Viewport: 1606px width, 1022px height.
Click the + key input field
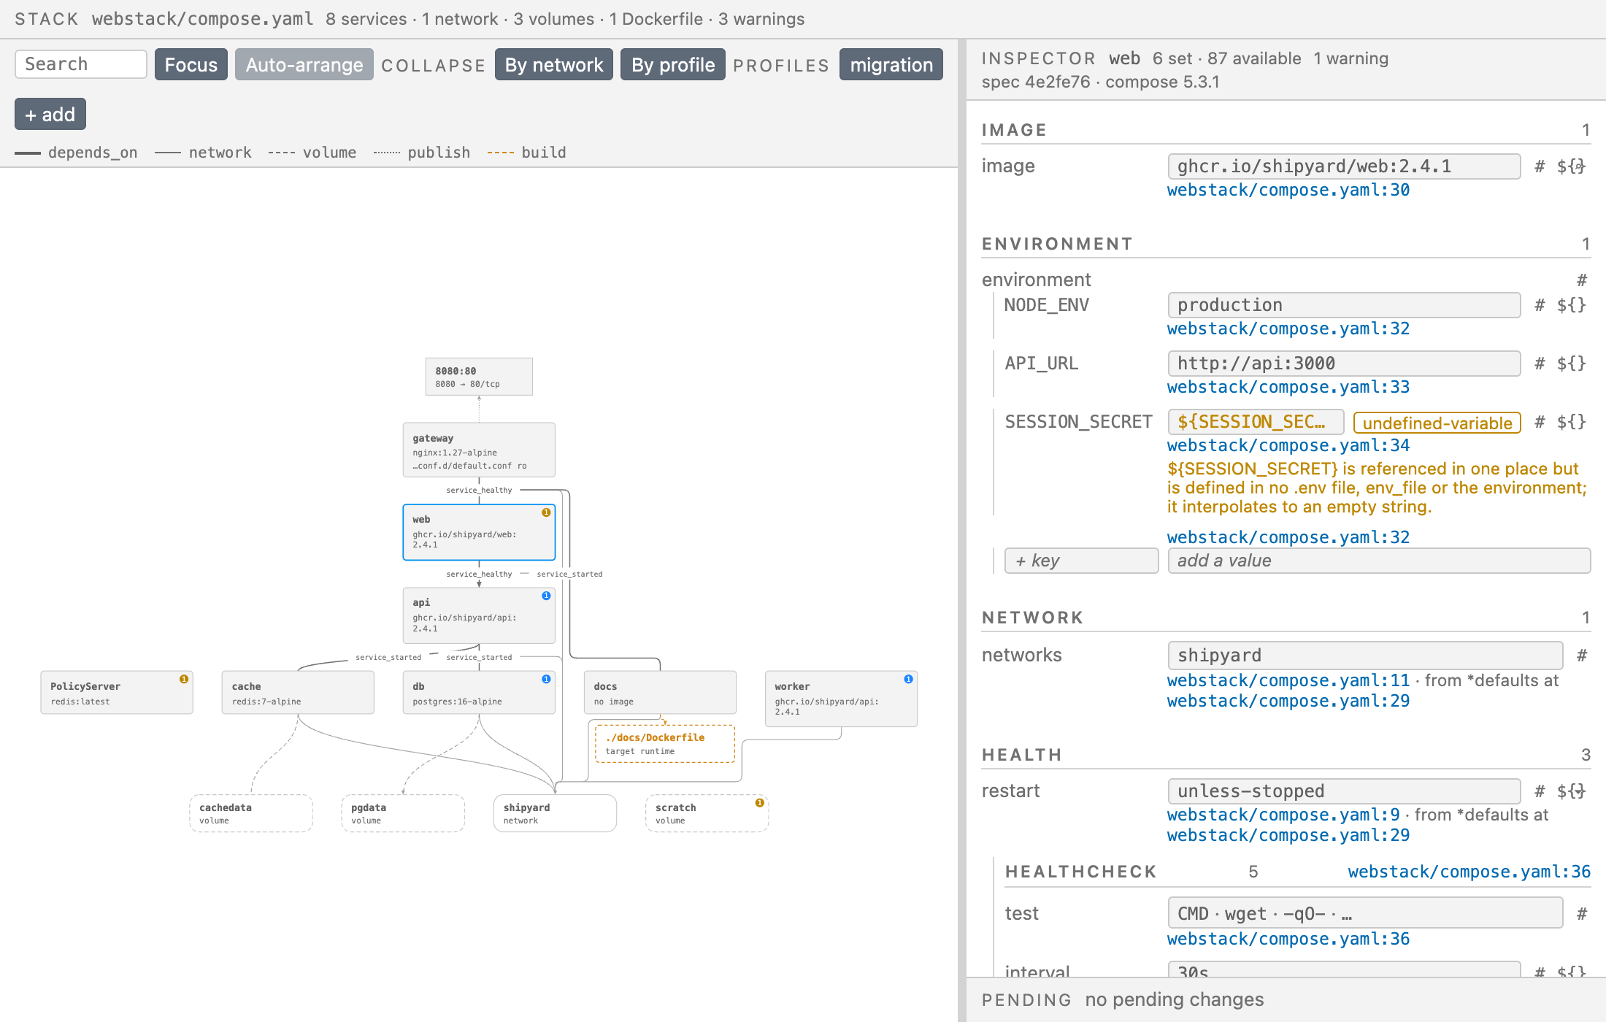pyautogui.click(x=1082, y=561)
